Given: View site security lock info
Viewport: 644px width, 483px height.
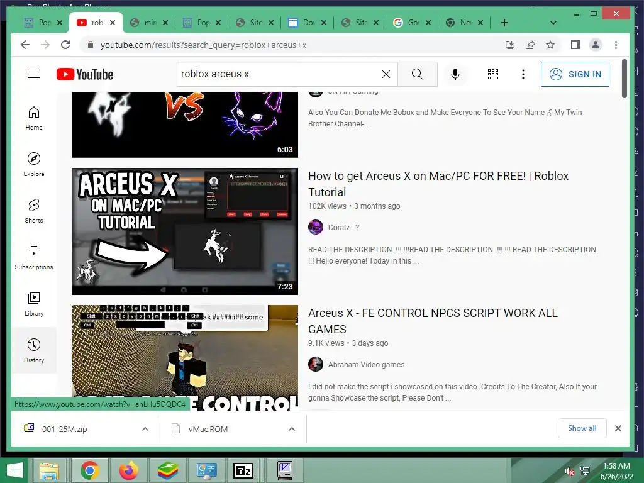Looking at the screenshot, I should pyautogui.click(x=91, y=45).
